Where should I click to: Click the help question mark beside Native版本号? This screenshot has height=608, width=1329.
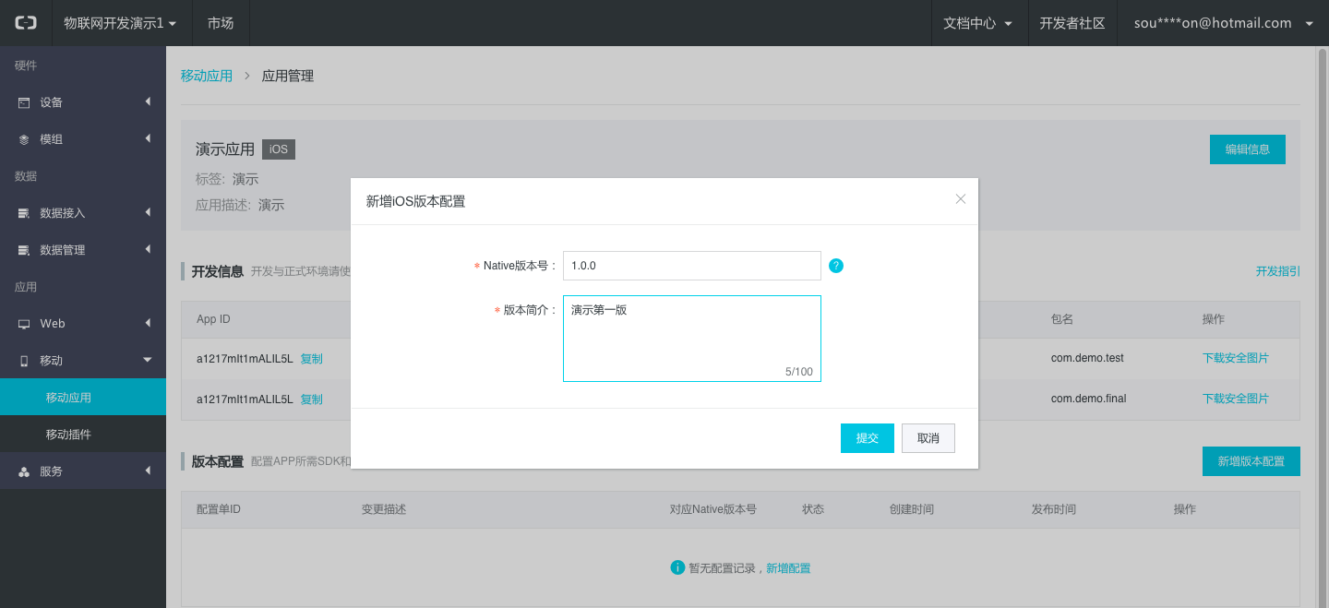836,266
